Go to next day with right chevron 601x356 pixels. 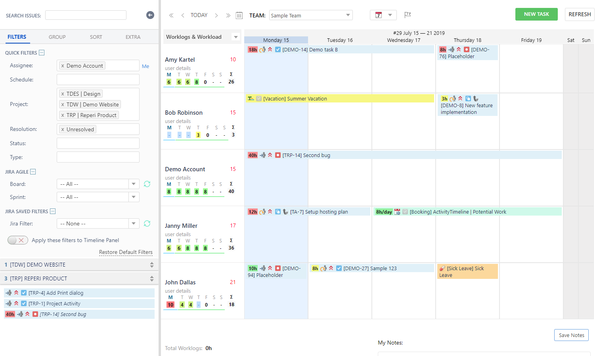click(216, 15)
